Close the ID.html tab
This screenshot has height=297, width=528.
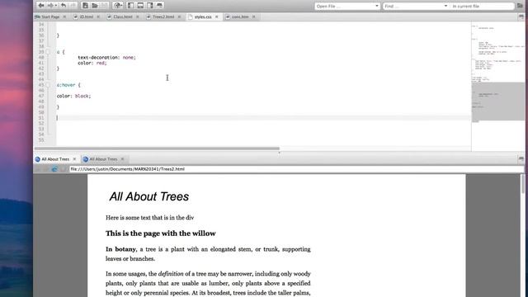click(98, 16)
